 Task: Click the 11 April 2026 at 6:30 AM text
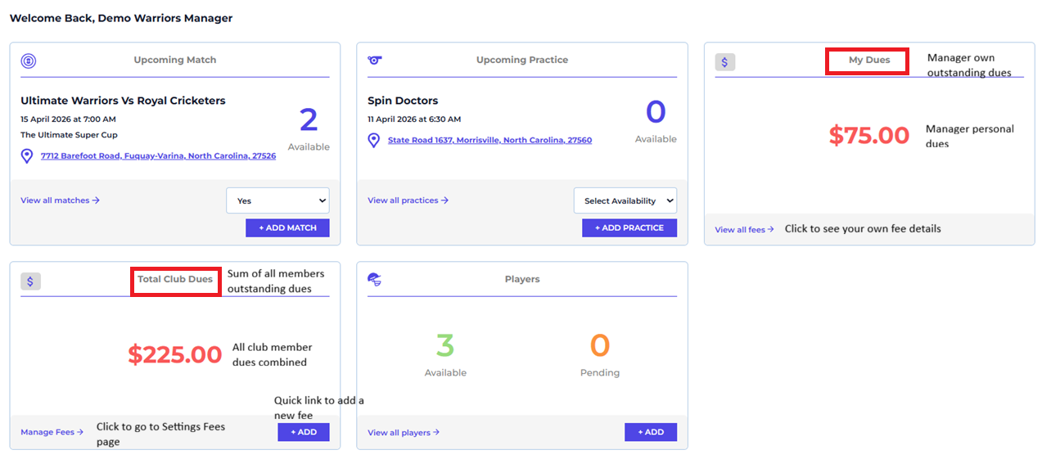pos(414,119)
